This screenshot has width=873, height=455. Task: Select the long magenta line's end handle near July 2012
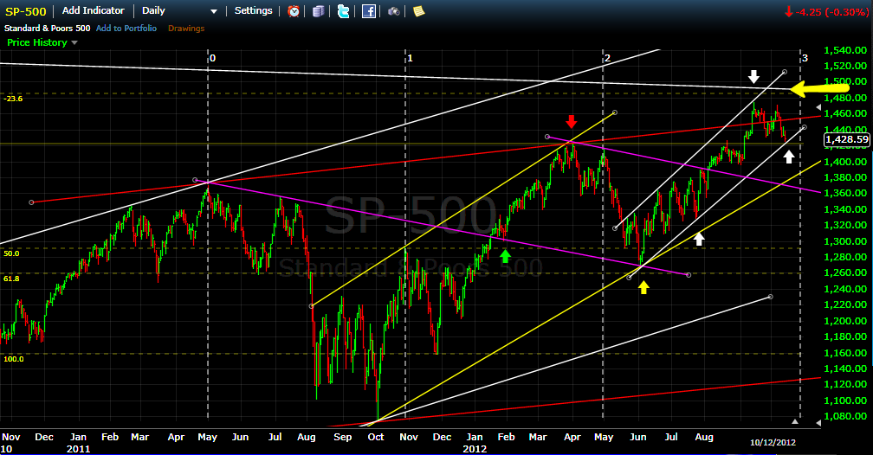coord(689,275)
